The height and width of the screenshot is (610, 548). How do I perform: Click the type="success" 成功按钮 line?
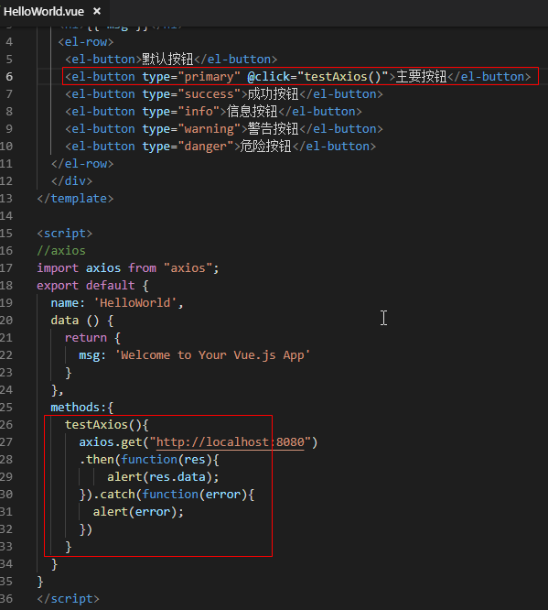[x=224, y=94]
